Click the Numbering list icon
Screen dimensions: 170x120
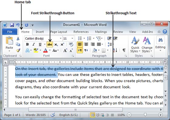tap(89, 38)
